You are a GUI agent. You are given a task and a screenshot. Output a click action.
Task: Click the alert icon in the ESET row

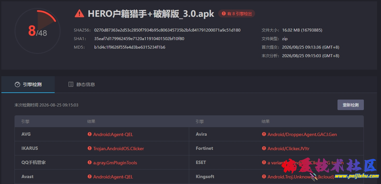264,162
